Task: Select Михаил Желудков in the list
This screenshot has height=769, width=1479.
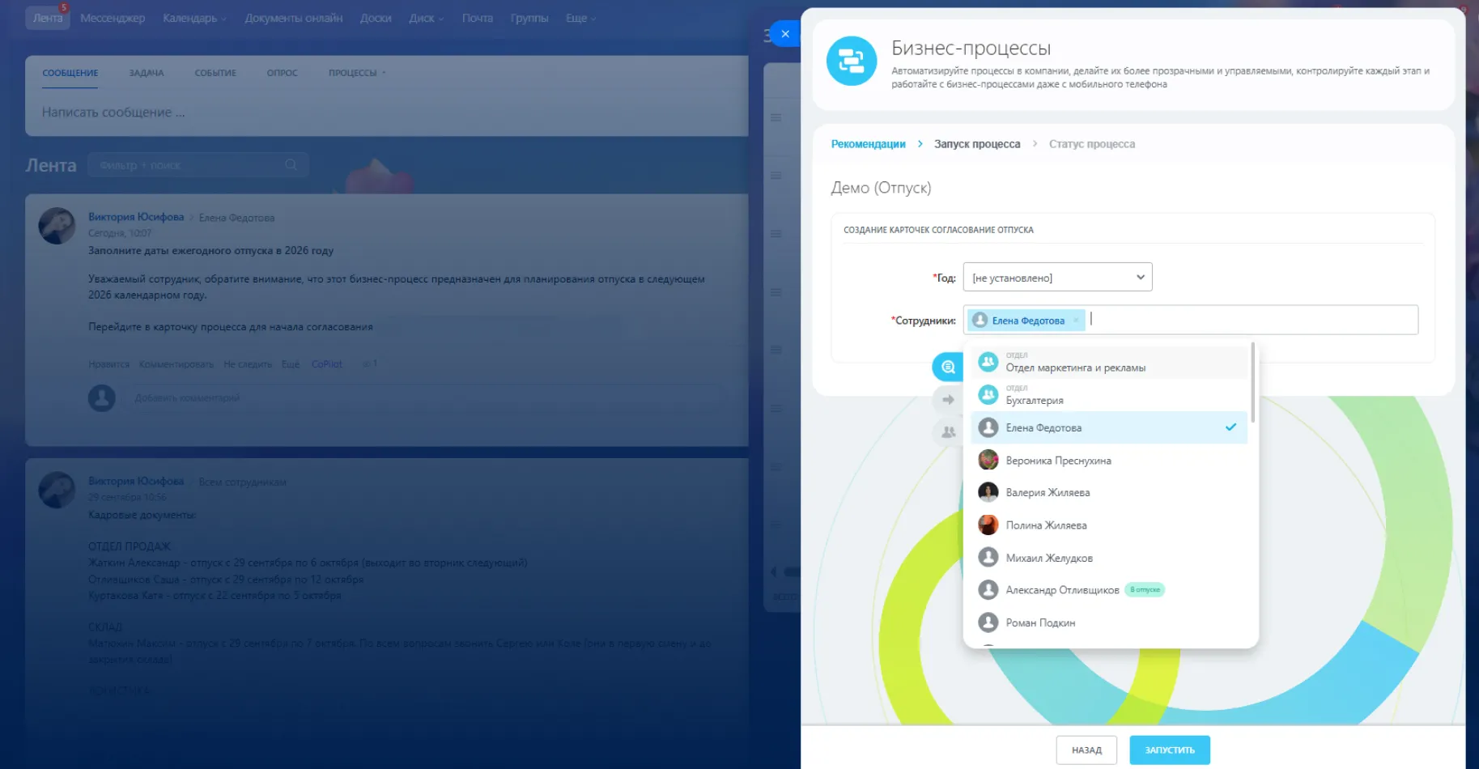Action: click(x=1048, y=558)
